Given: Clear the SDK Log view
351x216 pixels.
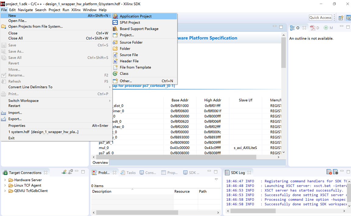Looking at the screenshot, I should pos(329,172).
